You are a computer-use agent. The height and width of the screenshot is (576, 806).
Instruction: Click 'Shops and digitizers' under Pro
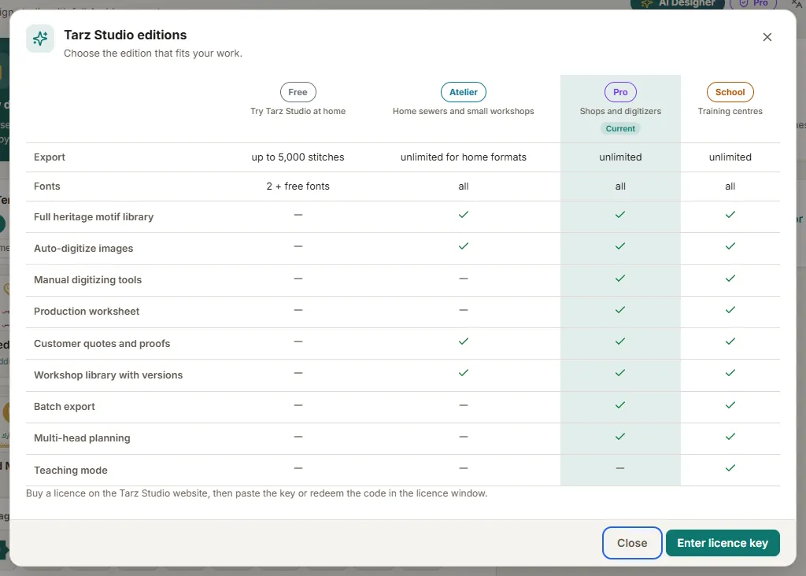point(620,111)
